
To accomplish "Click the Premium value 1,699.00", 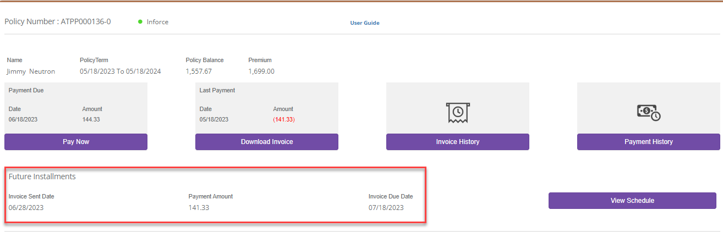I will point(261,71).
